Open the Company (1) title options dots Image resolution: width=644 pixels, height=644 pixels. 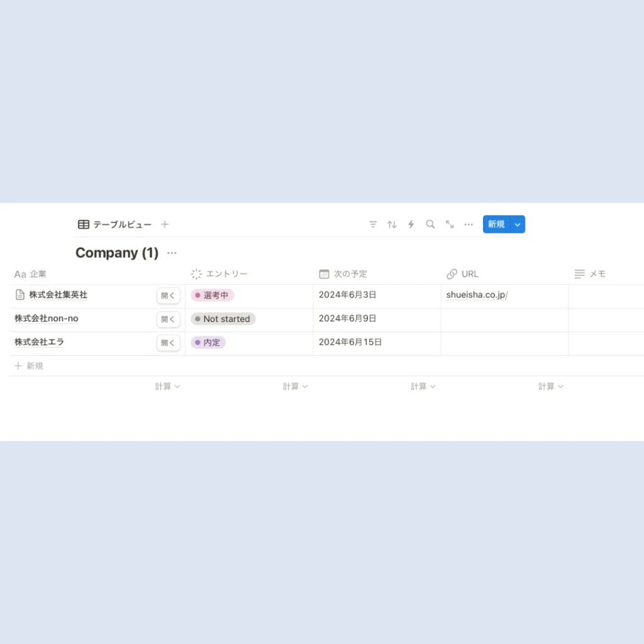(172, 253)
